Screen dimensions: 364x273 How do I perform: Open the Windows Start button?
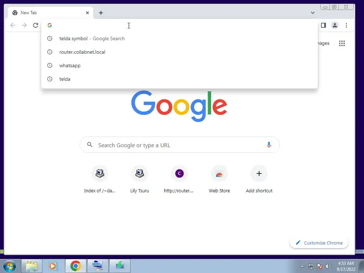pyautogui.click(x=9, y=266)
